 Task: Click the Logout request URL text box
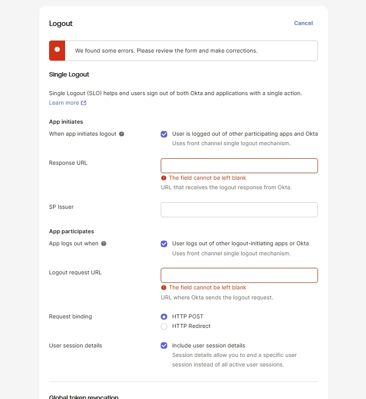239,275
